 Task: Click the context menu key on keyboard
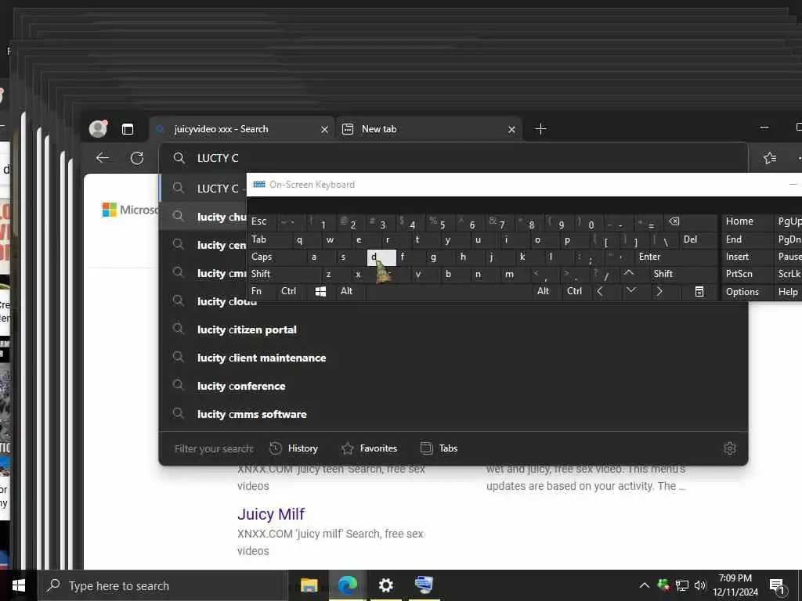699,291
